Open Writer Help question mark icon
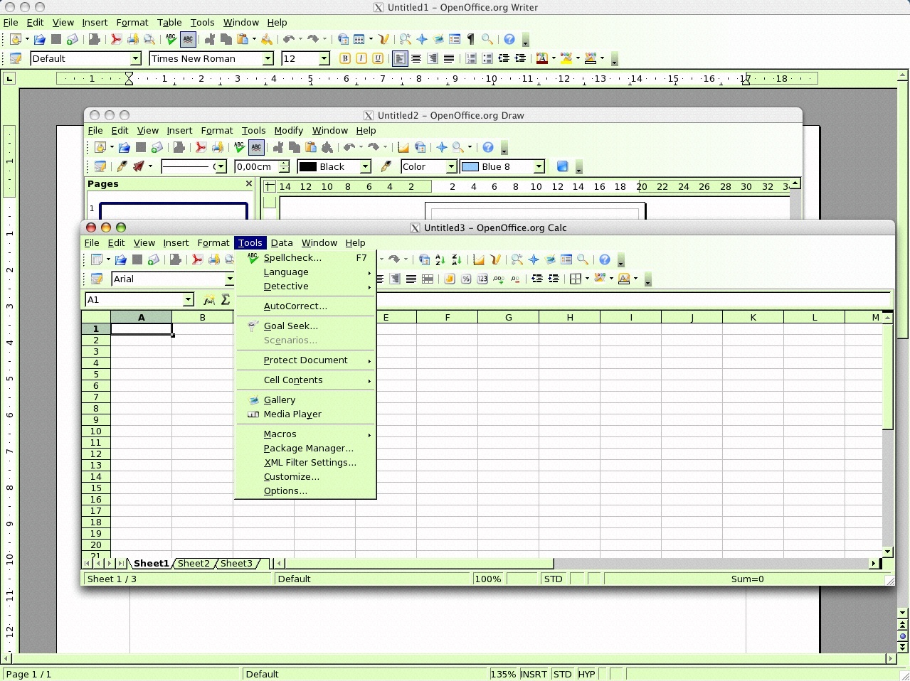The image size is (910, 681). tap(509, 40)
